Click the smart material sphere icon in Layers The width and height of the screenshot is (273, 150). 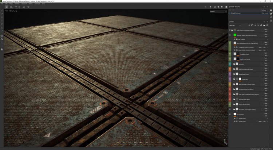pyautogui.click(x=261, y=25)
